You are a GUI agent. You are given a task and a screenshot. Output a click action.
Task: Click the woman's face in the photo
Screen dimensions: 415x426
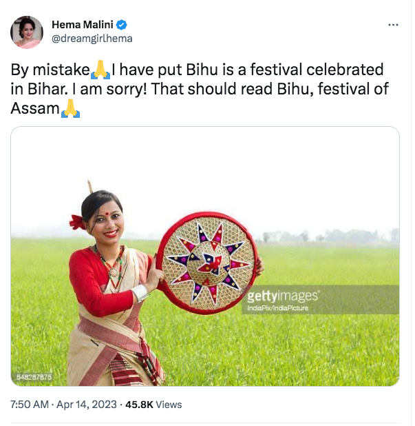coord(106,221)
